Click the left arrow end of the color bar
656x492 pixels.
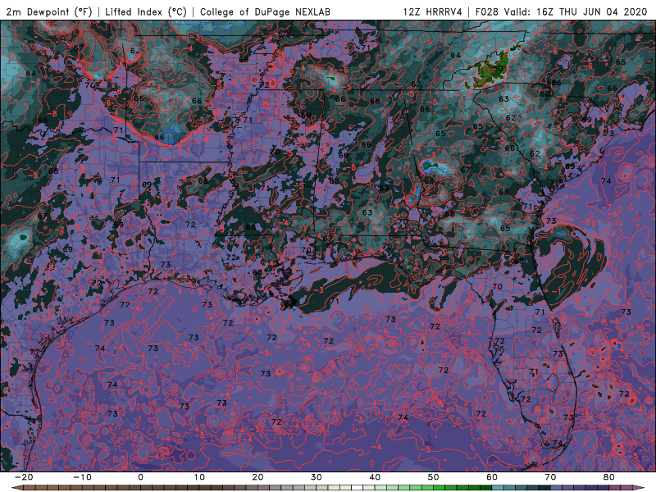(16, 488)
